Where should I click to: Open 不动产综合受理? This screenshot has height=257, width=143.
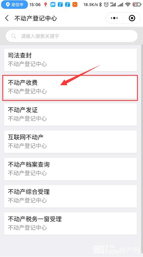pyautogui.click(x=70, y=196)
